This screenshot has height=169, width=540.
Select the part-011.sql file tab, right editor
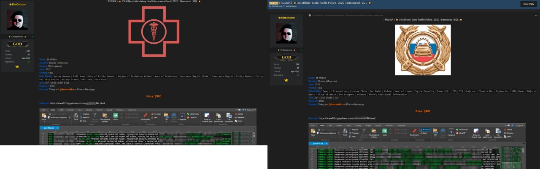point(318,144)
